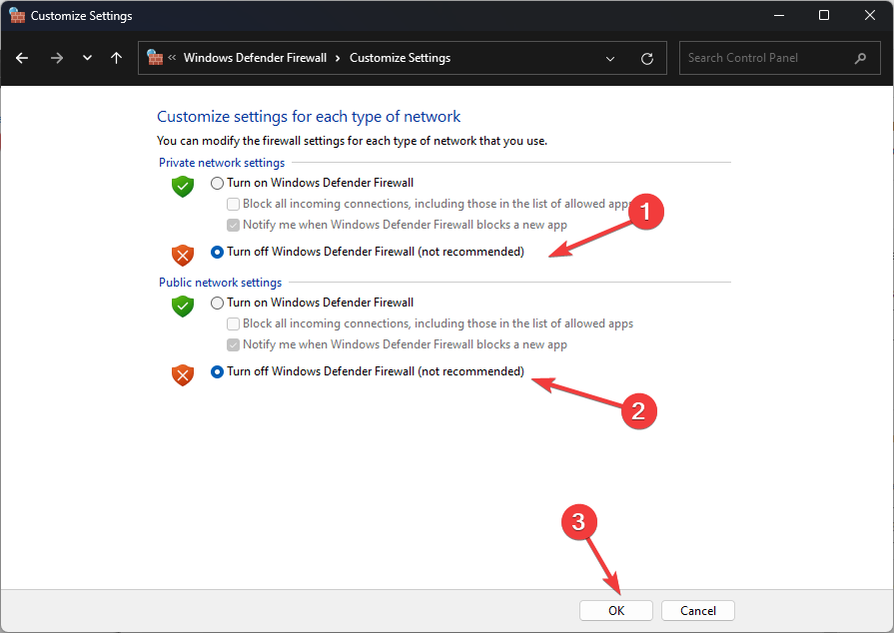This screenshot has height=633, width=894.
Task: Minimize the Customize Settings window
Action: click(x=779, y=15)
